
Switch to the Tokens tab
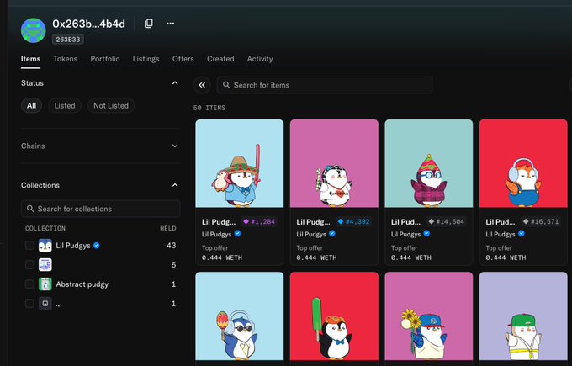point(66,59)
